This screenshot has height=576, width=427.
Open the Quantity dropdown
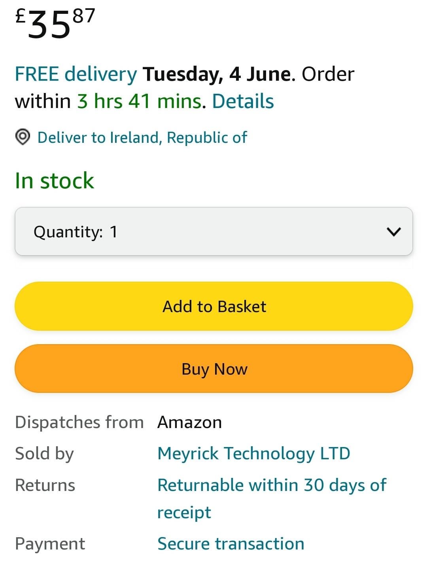(x=213, y=231)
